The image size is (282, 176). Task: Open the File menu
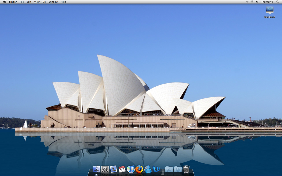click(22, 2)
